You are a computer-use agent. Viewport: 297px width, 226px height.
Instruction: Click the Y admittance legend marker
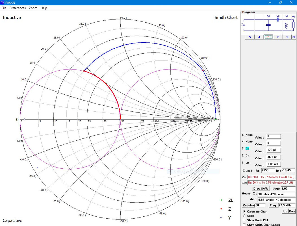tap(221, 218)
